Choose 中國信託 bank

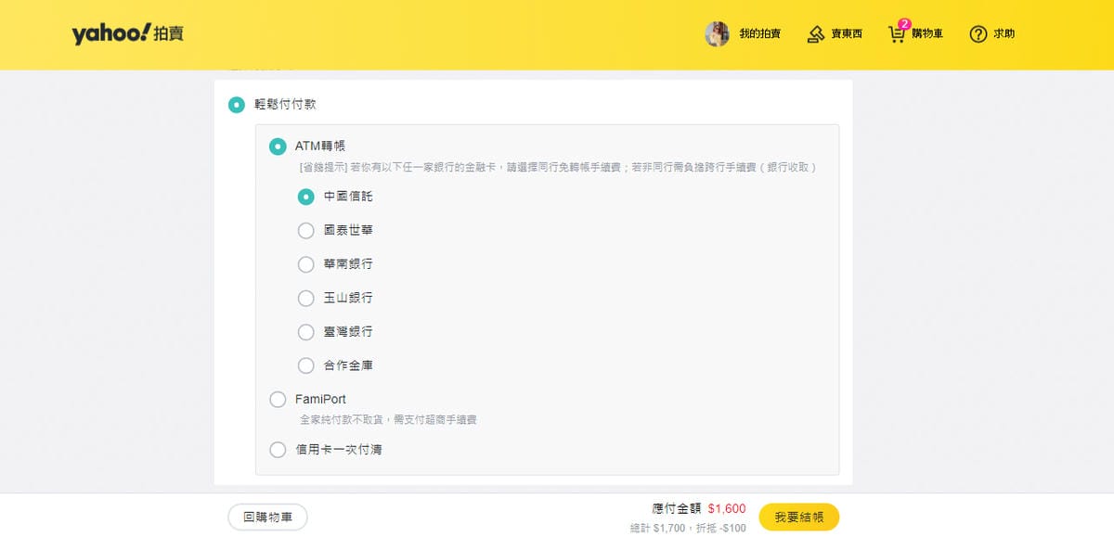tap(305, 197)
